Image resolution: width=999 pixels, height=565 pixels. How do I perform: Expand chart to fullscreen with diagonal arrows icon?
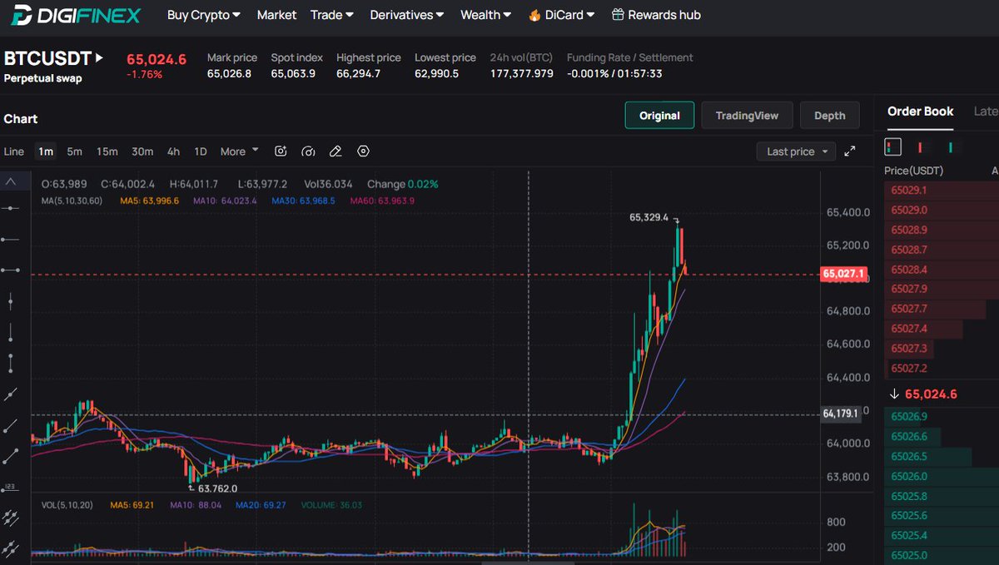pos(850,151)
